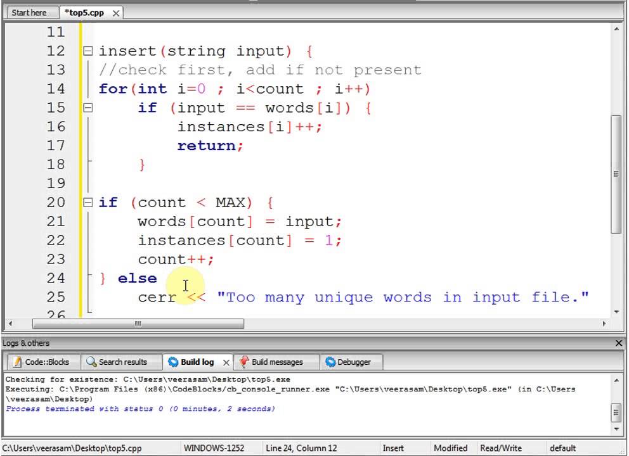
Task: Click the build log scrollbar thumb
Action: tap(616, 413)
